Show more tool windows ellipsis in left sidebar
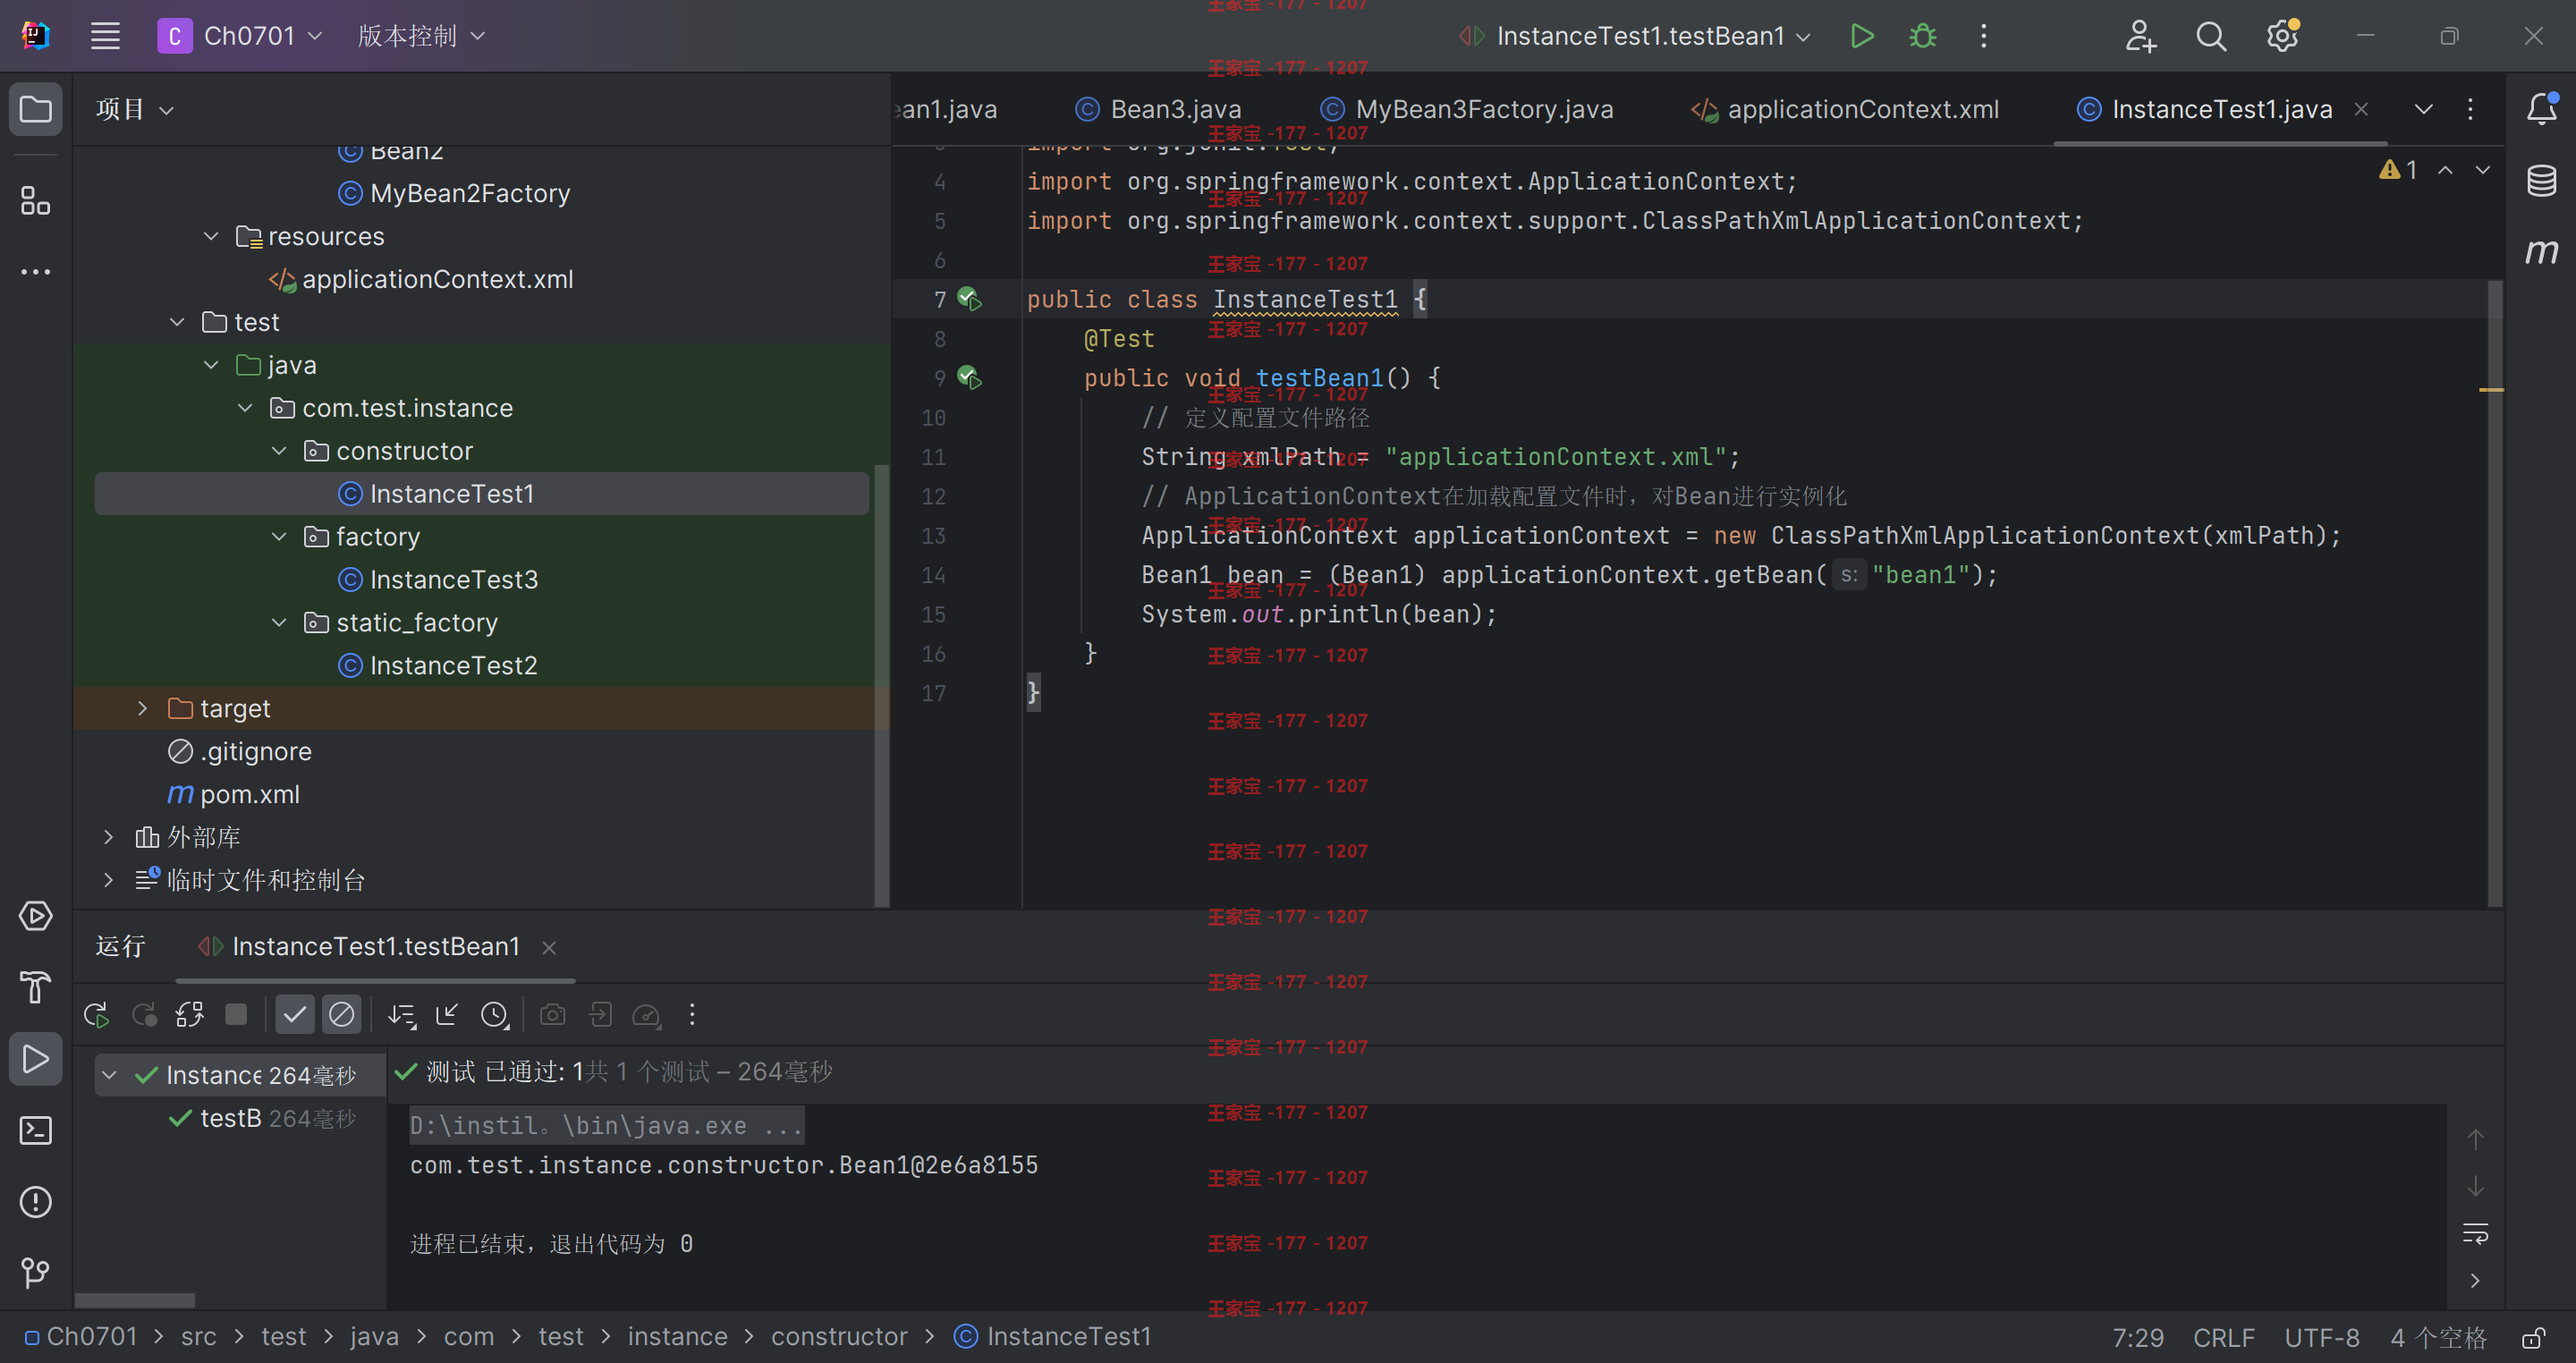This screenshot has width=2576, height=1363. [36, 272]
